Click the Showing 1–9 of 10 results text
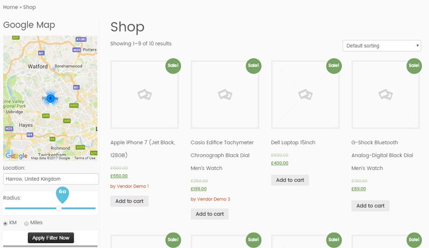 coord(141,44)
